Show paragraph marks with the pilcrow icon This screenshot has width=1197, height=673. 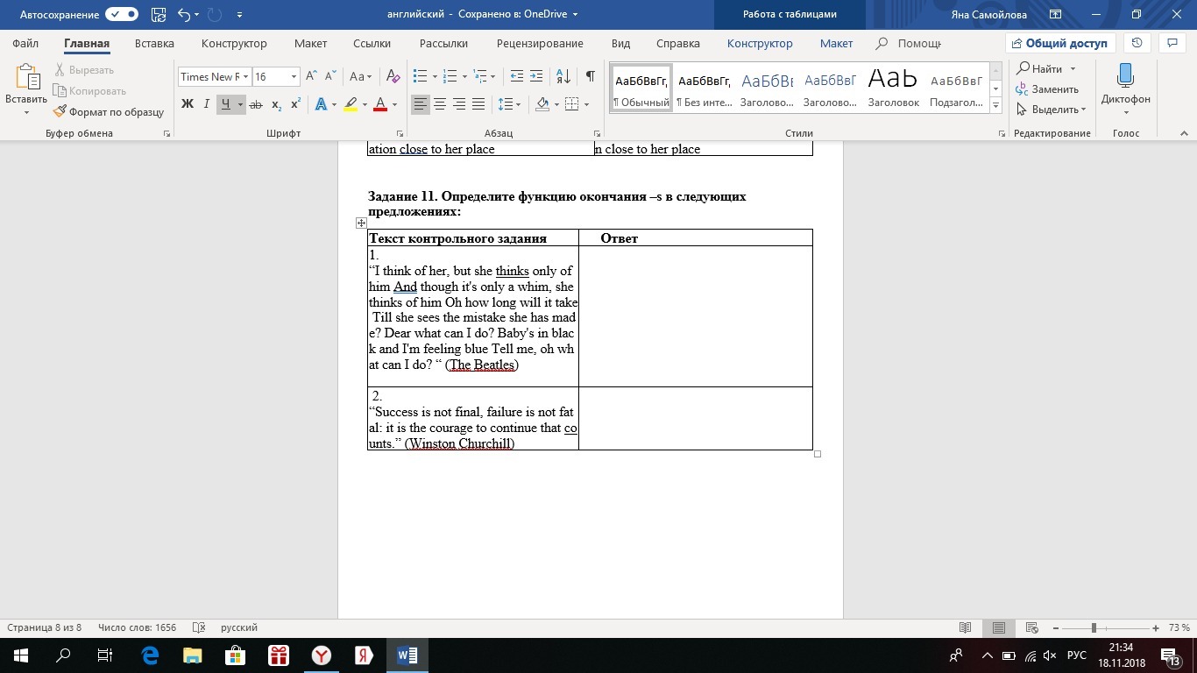[591, 76]
